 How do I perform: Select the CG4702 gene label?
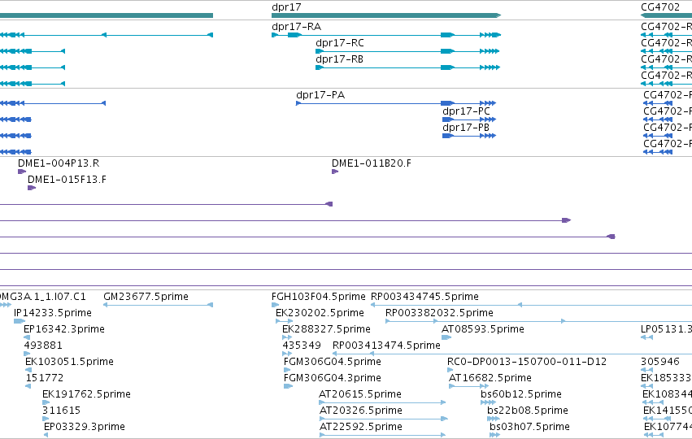660,7
